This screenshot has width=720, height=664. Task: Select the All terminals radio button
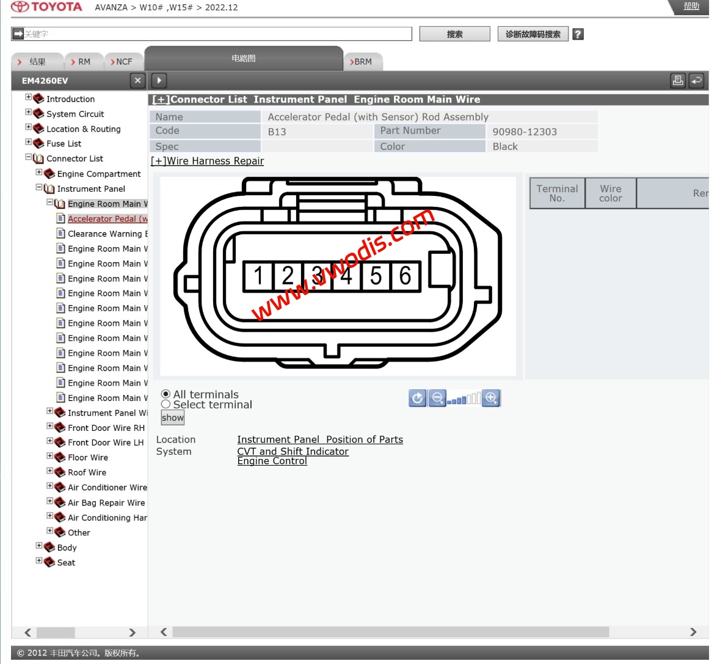[x=165, y=394]
